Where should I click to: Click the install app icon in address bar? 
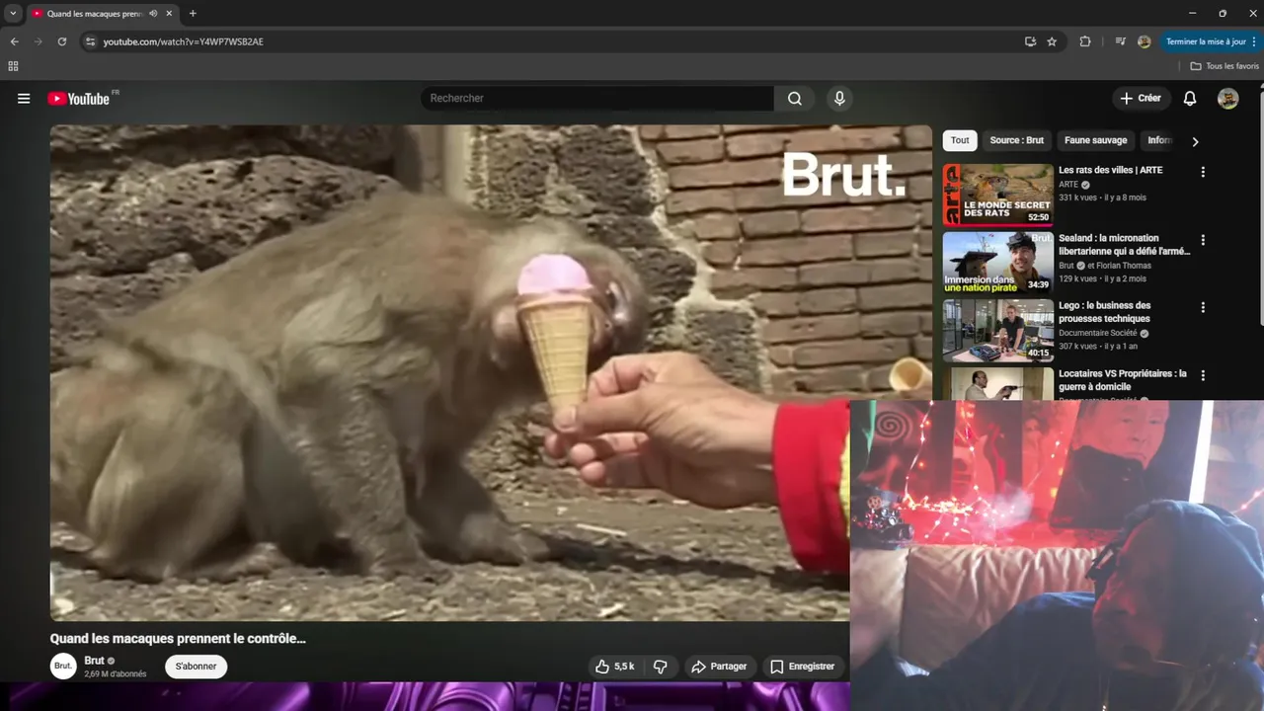pos(1030,41)
